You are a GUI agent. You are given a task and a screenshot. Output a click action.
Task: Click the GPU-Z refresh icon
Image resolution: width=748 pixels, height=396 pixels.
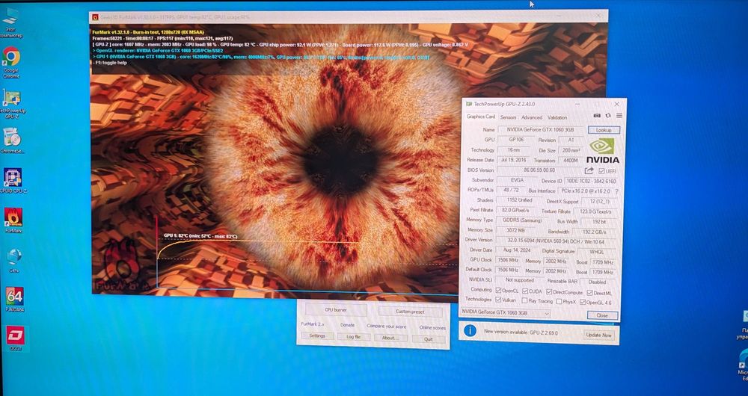click(x=607, y=116)
